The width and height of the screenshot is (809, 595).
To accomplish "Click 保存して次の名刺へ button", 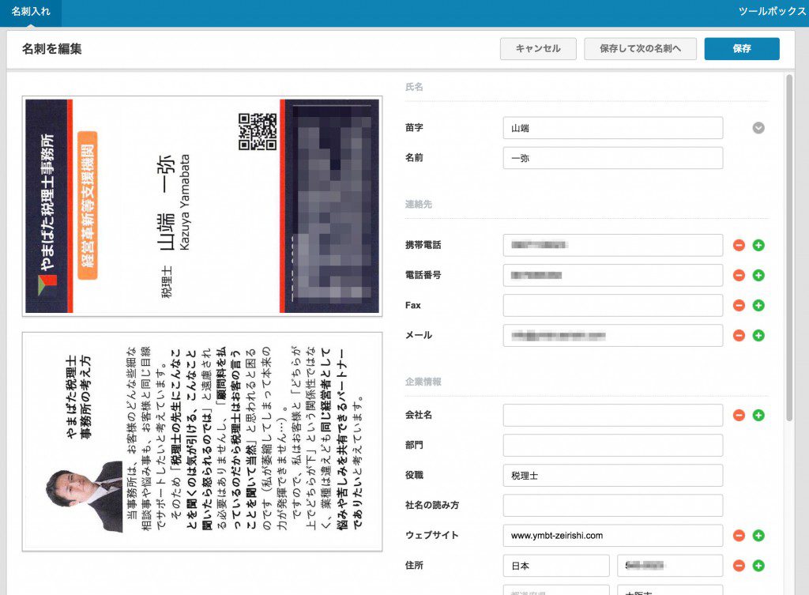I will (x=640, y=48).
